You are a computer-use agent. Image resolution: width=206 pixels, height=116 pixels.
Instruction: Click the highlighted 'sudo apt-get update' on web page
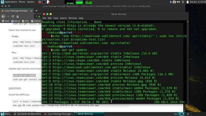point(24,75)
